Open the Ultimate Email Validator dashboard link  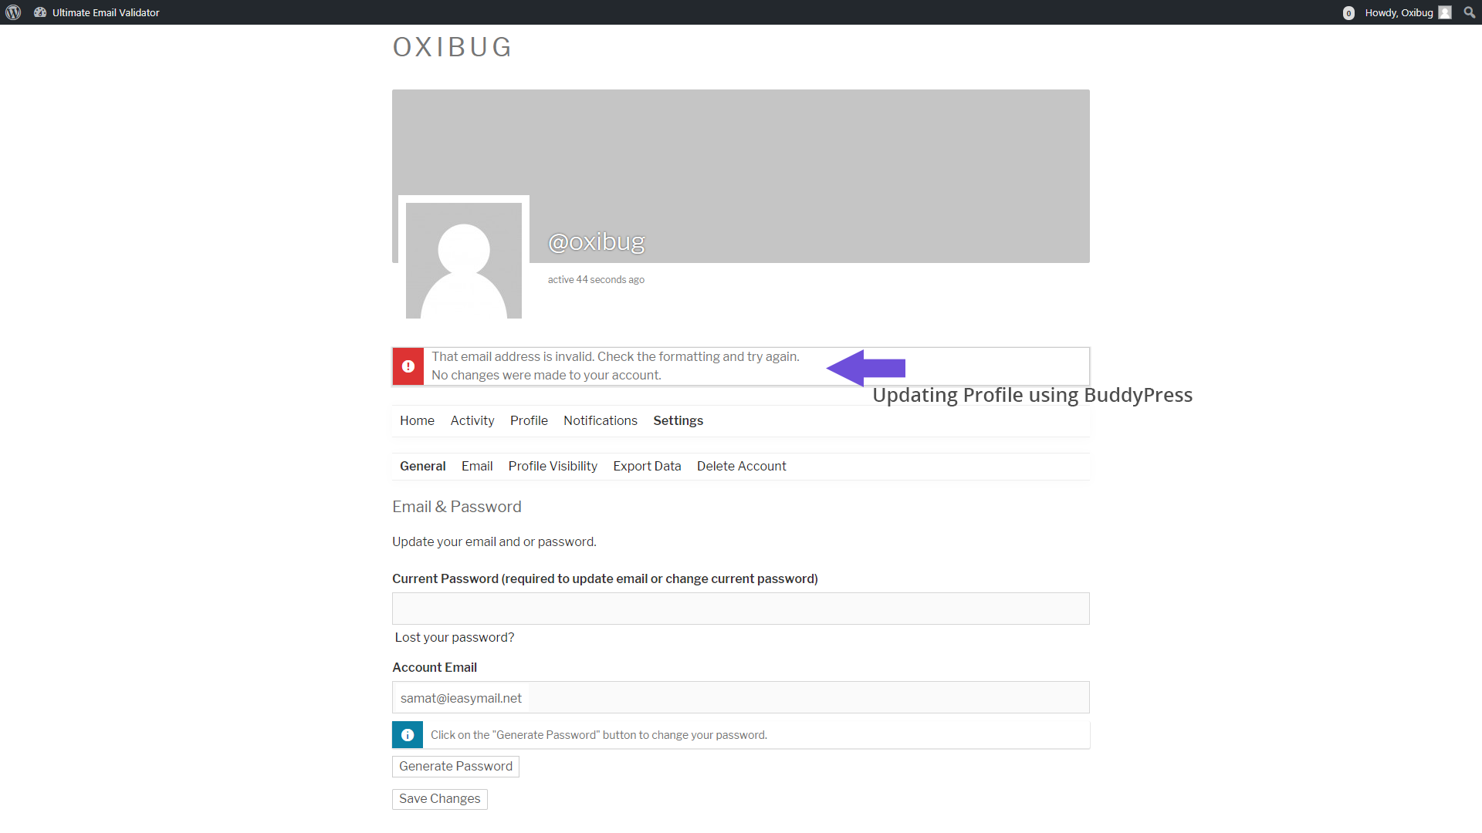click(96, 12)
